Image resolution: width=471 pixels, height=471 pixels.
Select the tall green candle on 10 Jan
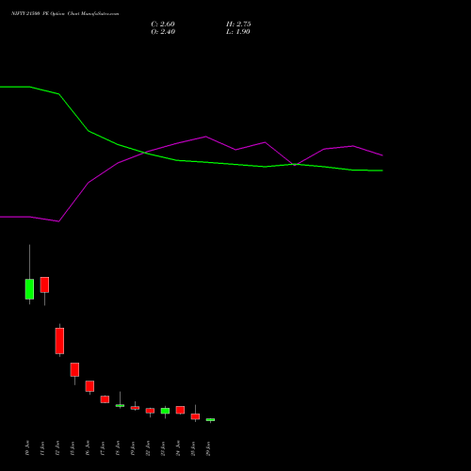pos(29,289)
